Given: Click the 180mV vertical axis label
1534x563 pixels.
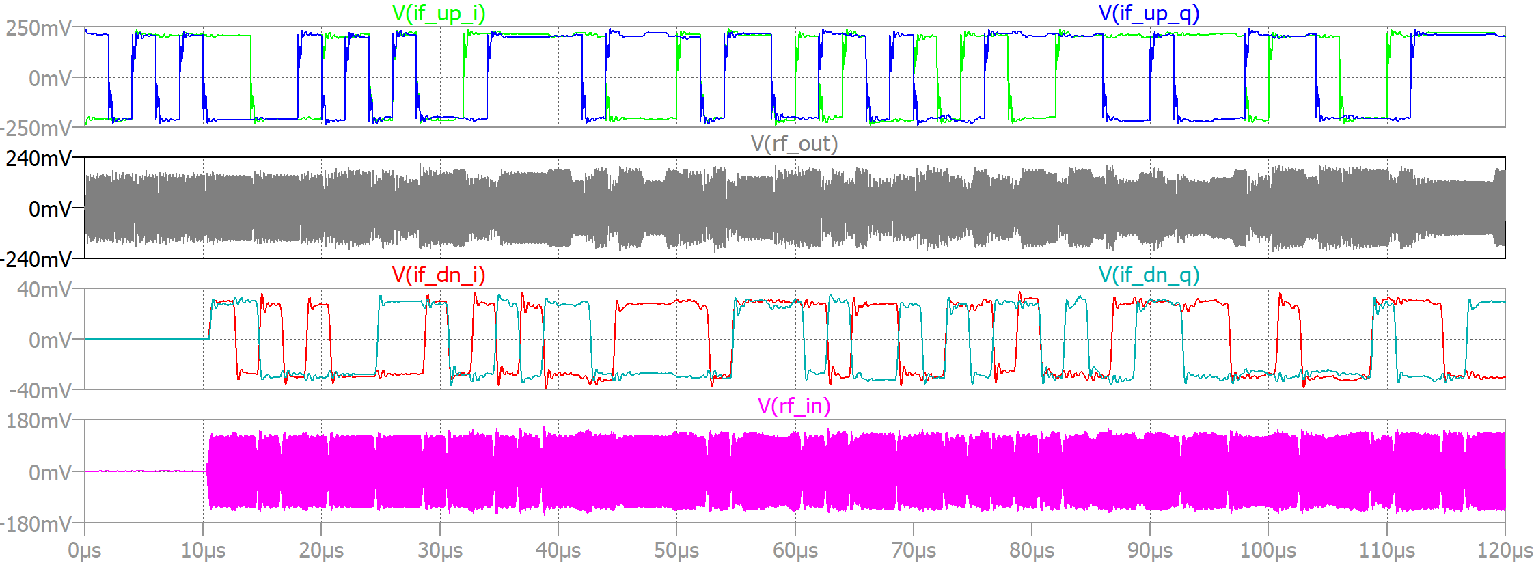Looking at the screenshot, I should [x=38, y=421].
